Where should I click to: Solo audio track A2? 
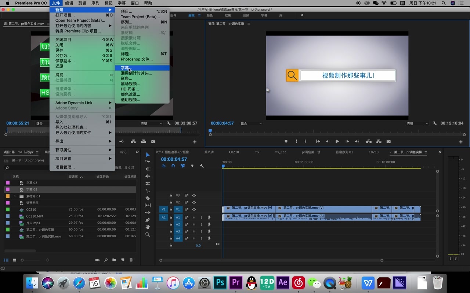pos(201,225)
